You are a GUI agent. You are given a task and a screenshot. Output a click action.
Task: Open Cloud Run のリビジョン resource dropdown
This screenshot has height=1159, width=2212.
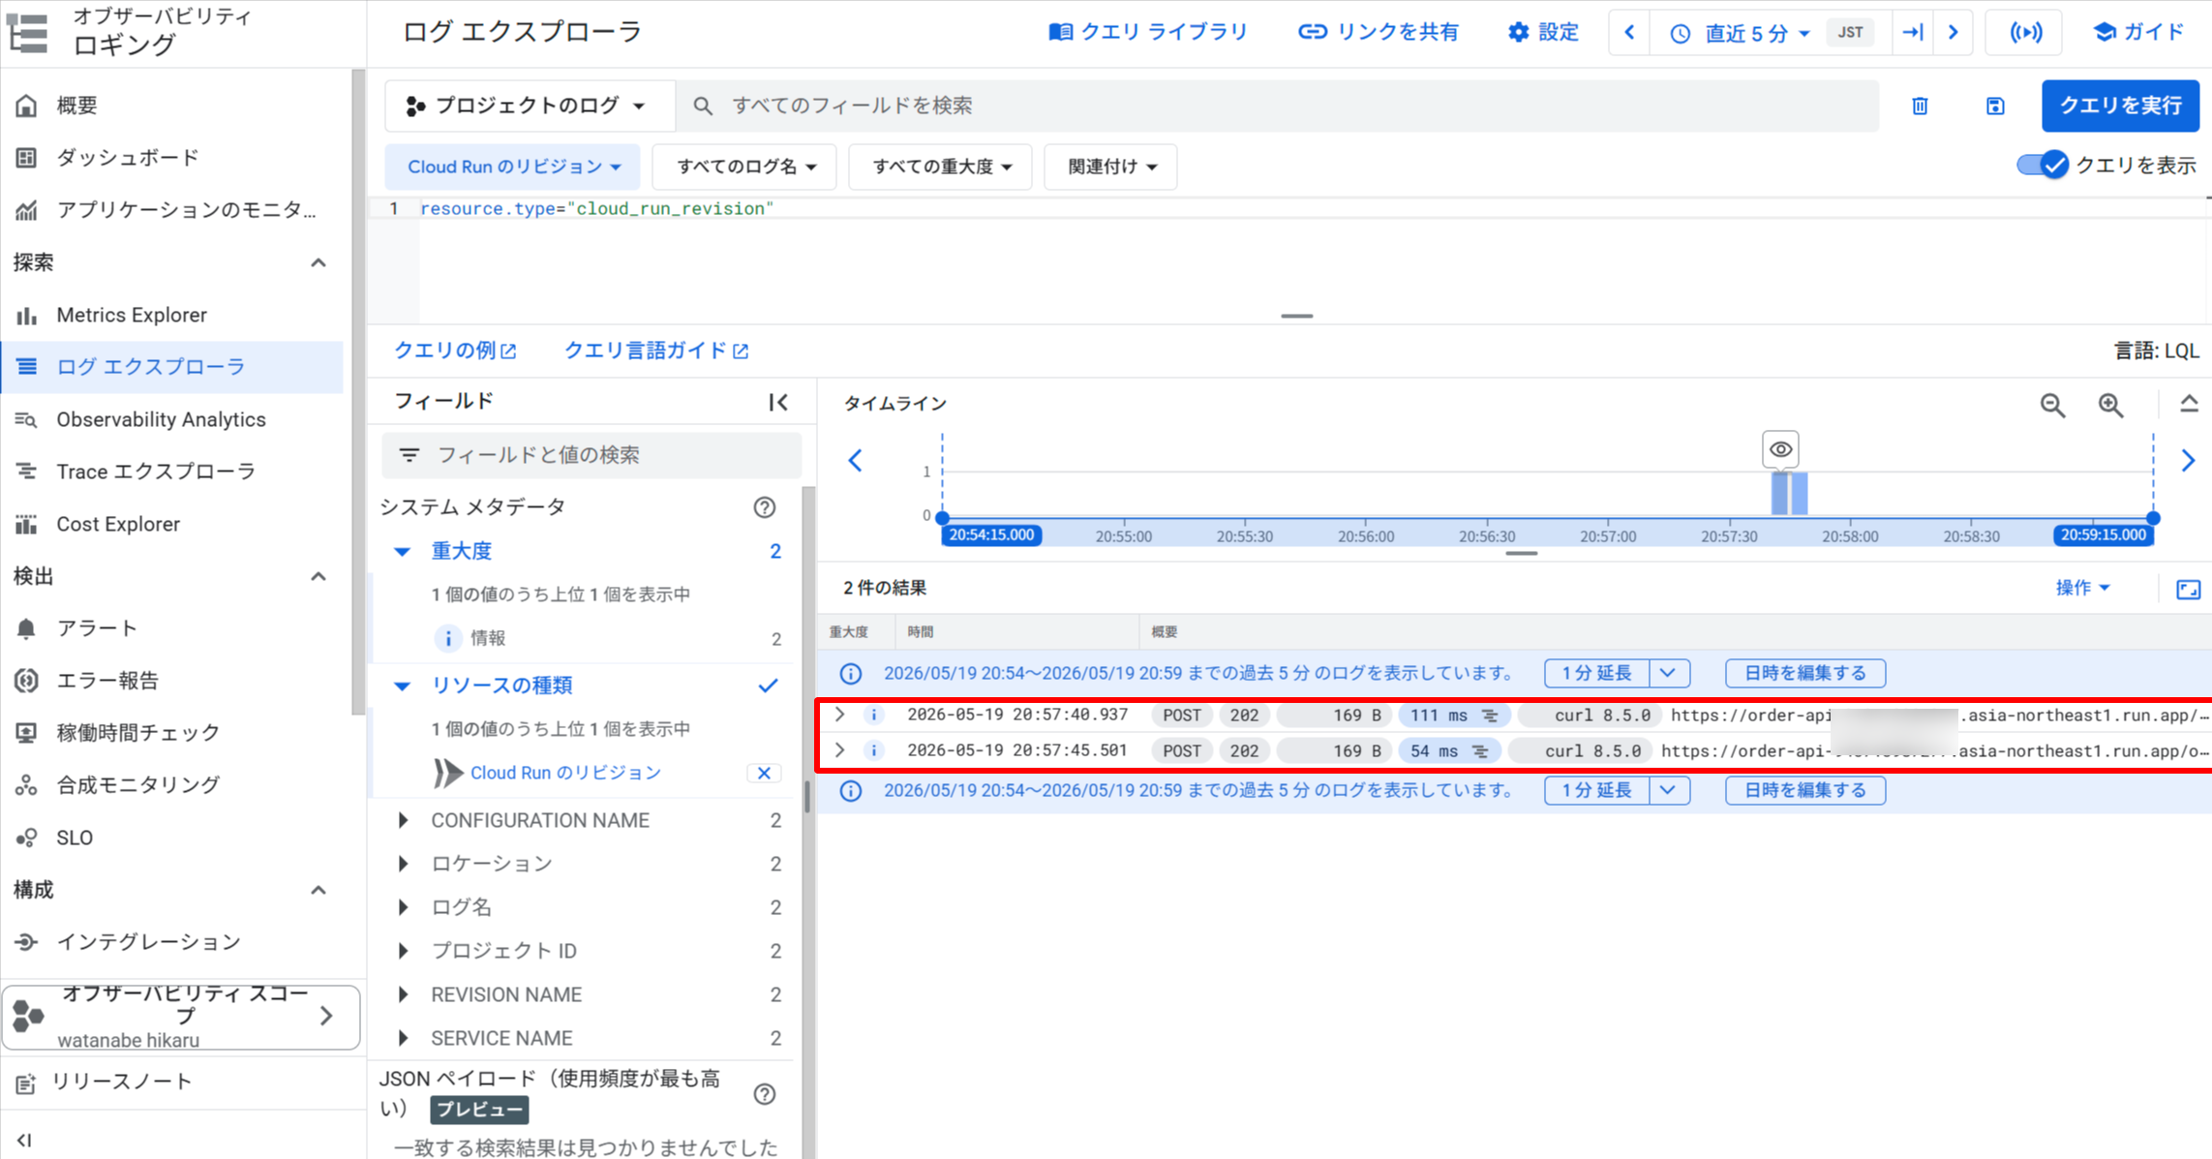pyautogui.click(x=512, y=167)
